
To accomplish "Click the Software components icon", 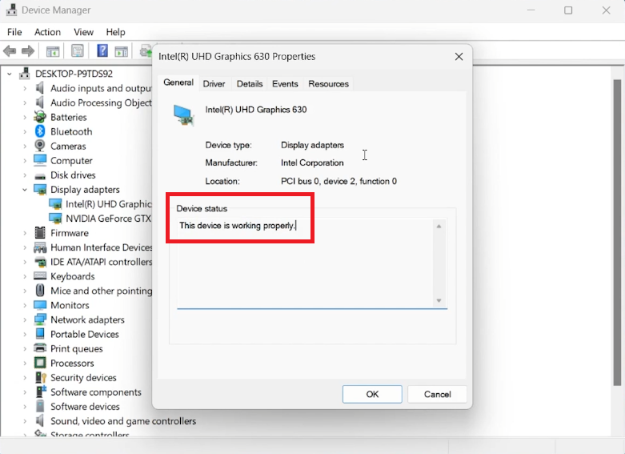I will click(40, 392).
